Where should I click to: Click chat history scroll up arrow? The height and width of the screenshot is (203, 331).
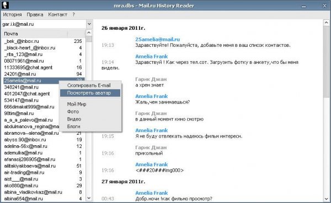pos(326,23)
